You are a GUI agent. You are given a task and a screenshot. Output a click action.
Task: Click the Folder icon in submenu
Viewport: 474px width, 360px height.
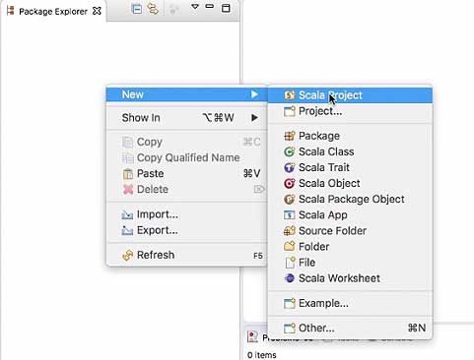tap(290, 246)
